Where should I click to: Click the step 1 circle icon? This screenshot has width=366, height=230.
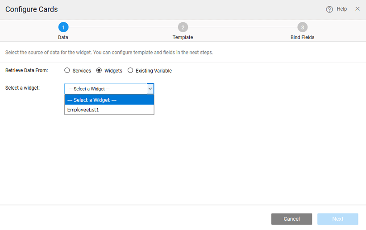63,28
